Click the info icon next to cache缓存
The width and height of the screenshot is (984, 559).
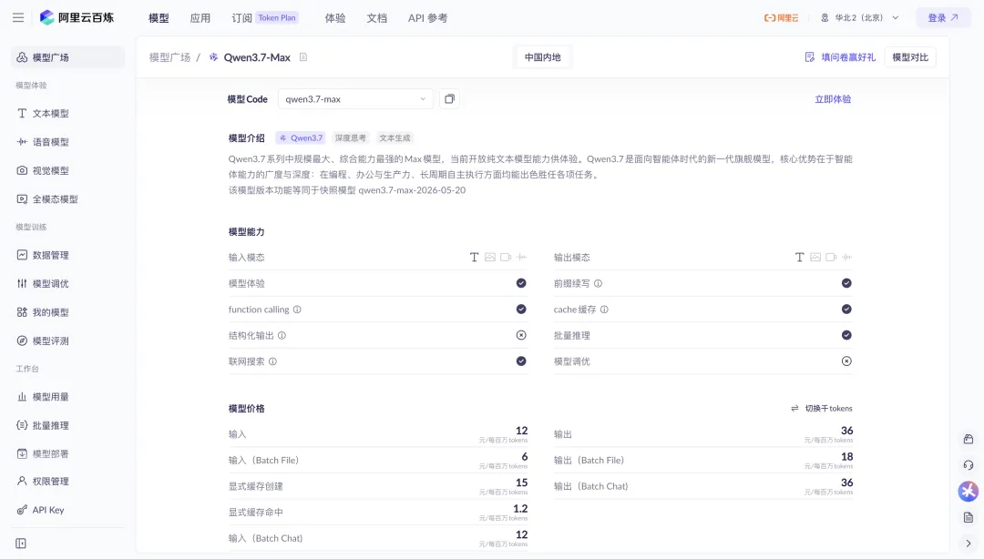tap(604, 310)
